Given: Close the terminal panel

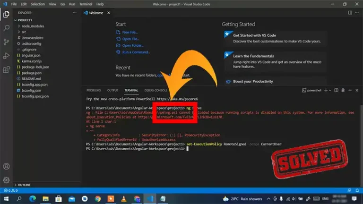Looking at the screenshot, I should pos(357,90).
